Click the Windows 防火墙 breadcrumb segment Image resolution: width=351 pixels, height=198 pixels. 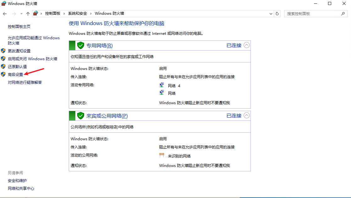pyautogui.click(x=109, y=13)
